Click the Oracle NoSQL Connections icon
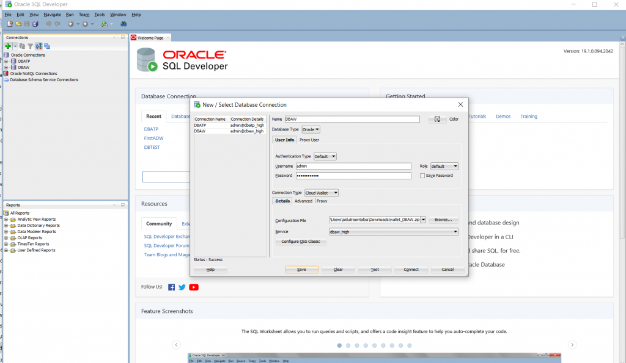 point(6,73)
